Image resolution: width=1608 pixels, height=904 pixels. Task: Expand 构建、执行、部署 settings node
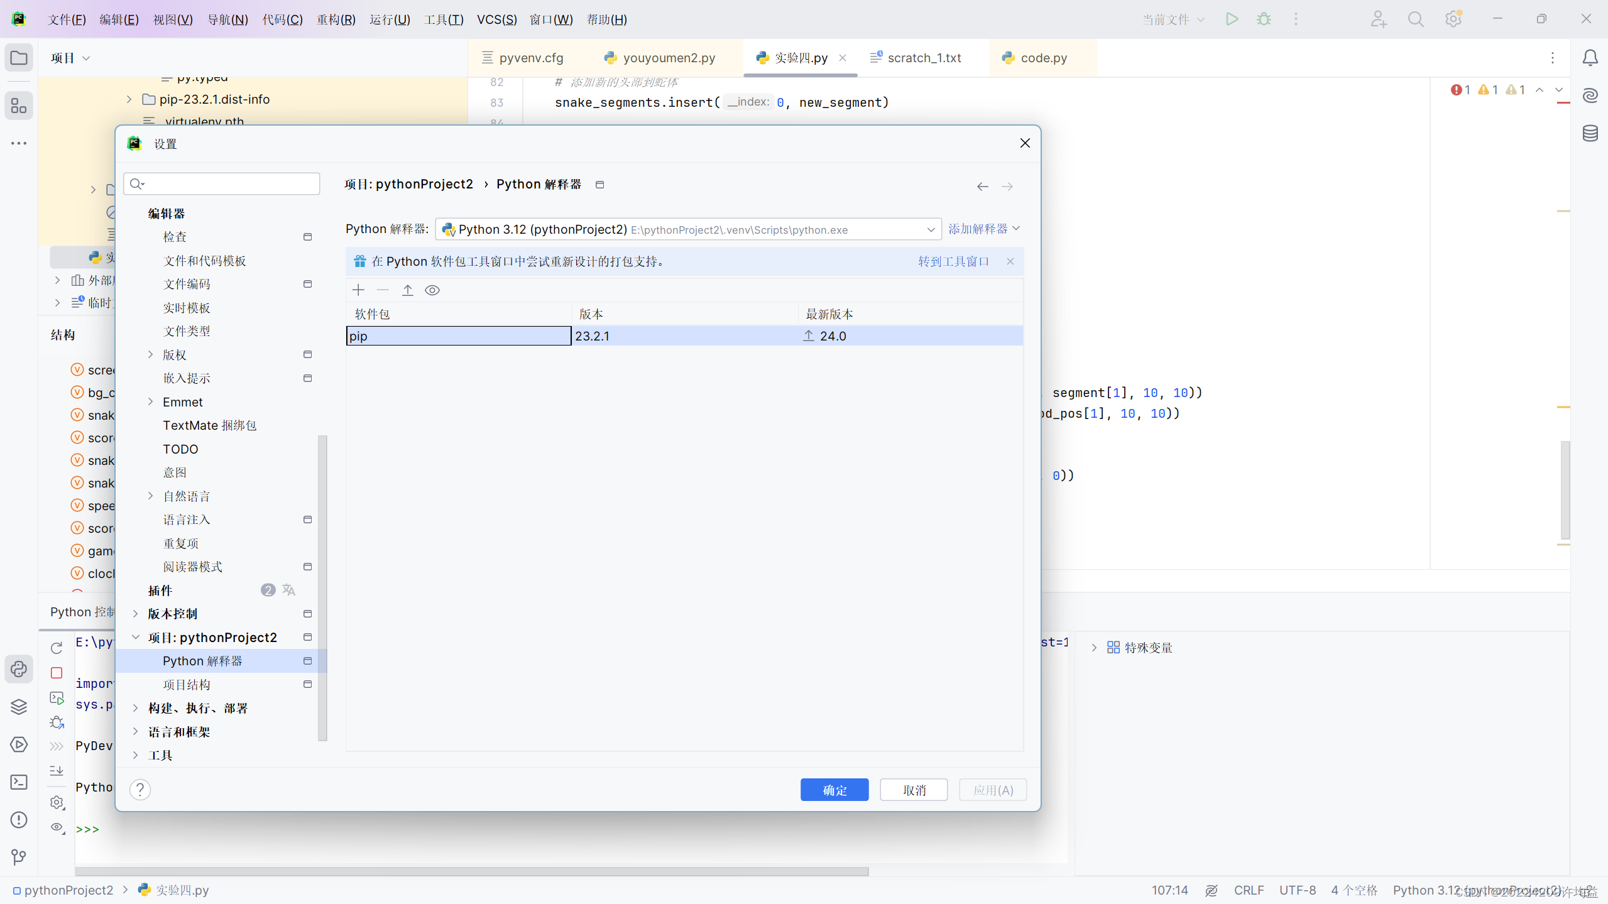click(x=135, y=708)
